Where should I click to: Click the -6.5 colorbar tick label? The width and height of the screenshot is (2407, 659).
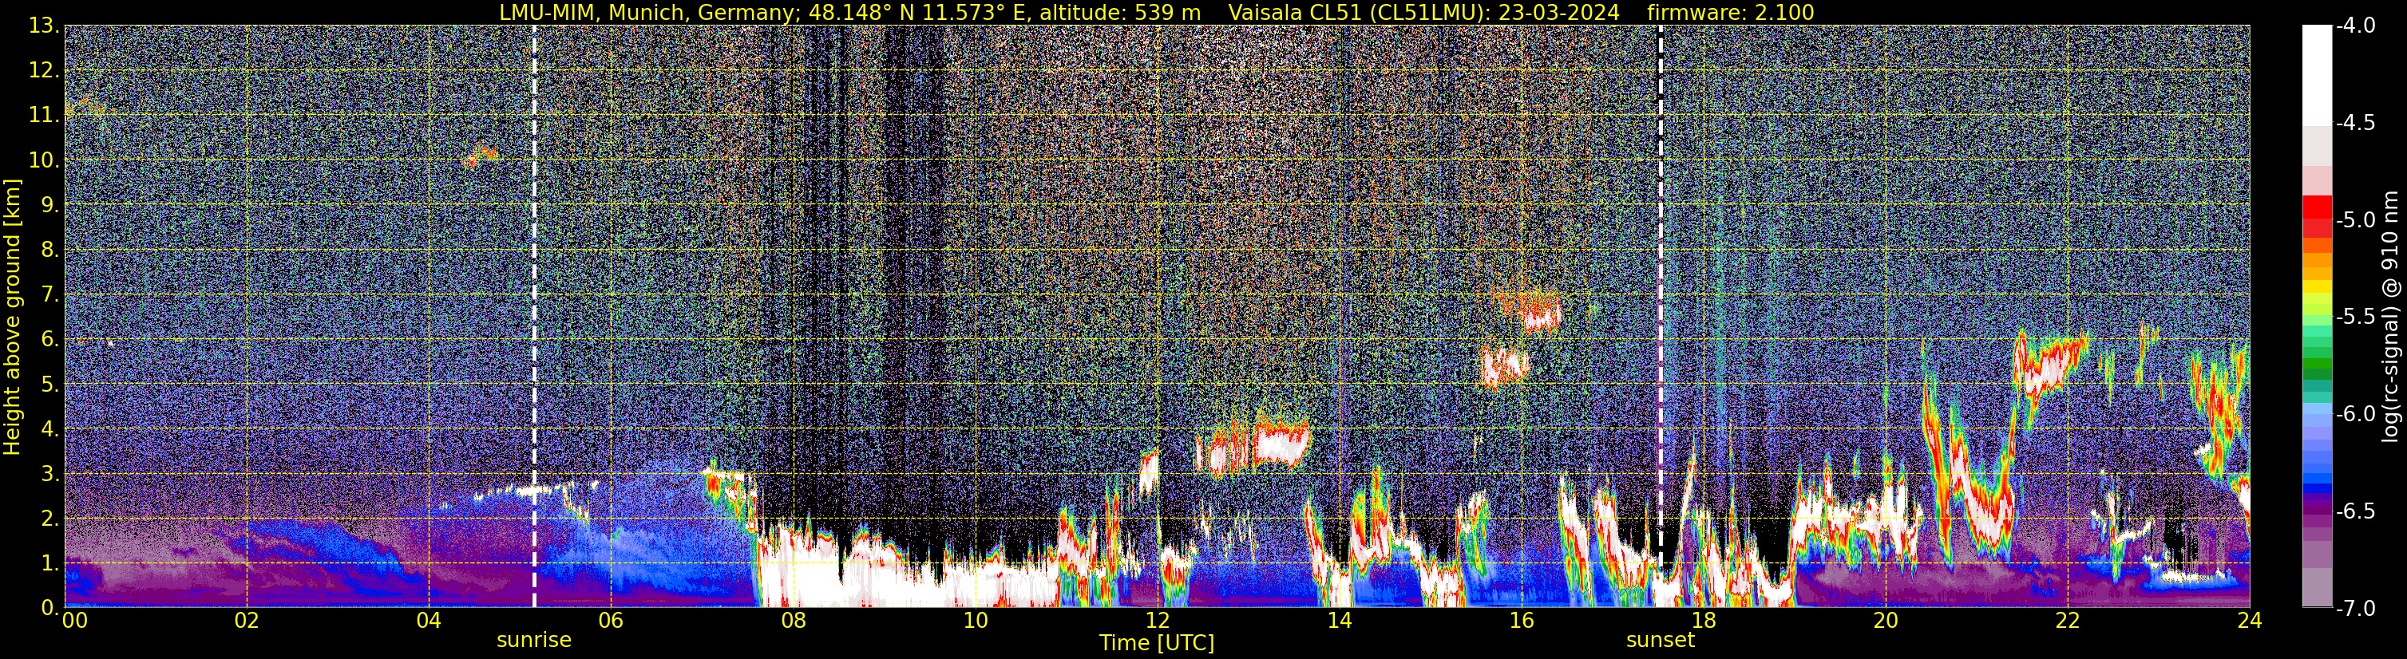[x=2354, y=511]
